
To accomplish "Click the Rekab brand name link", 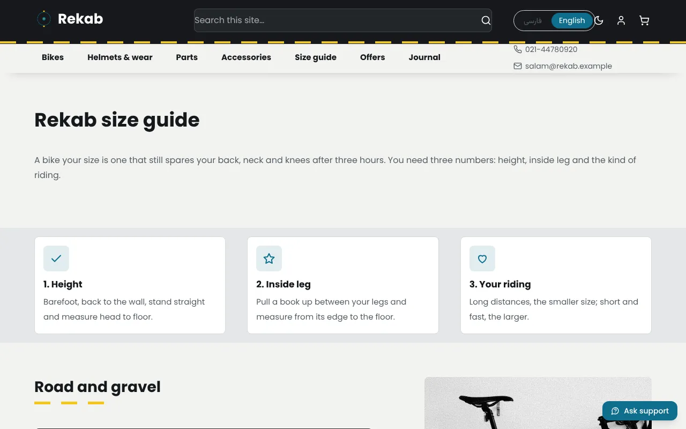I will (80, 19).
